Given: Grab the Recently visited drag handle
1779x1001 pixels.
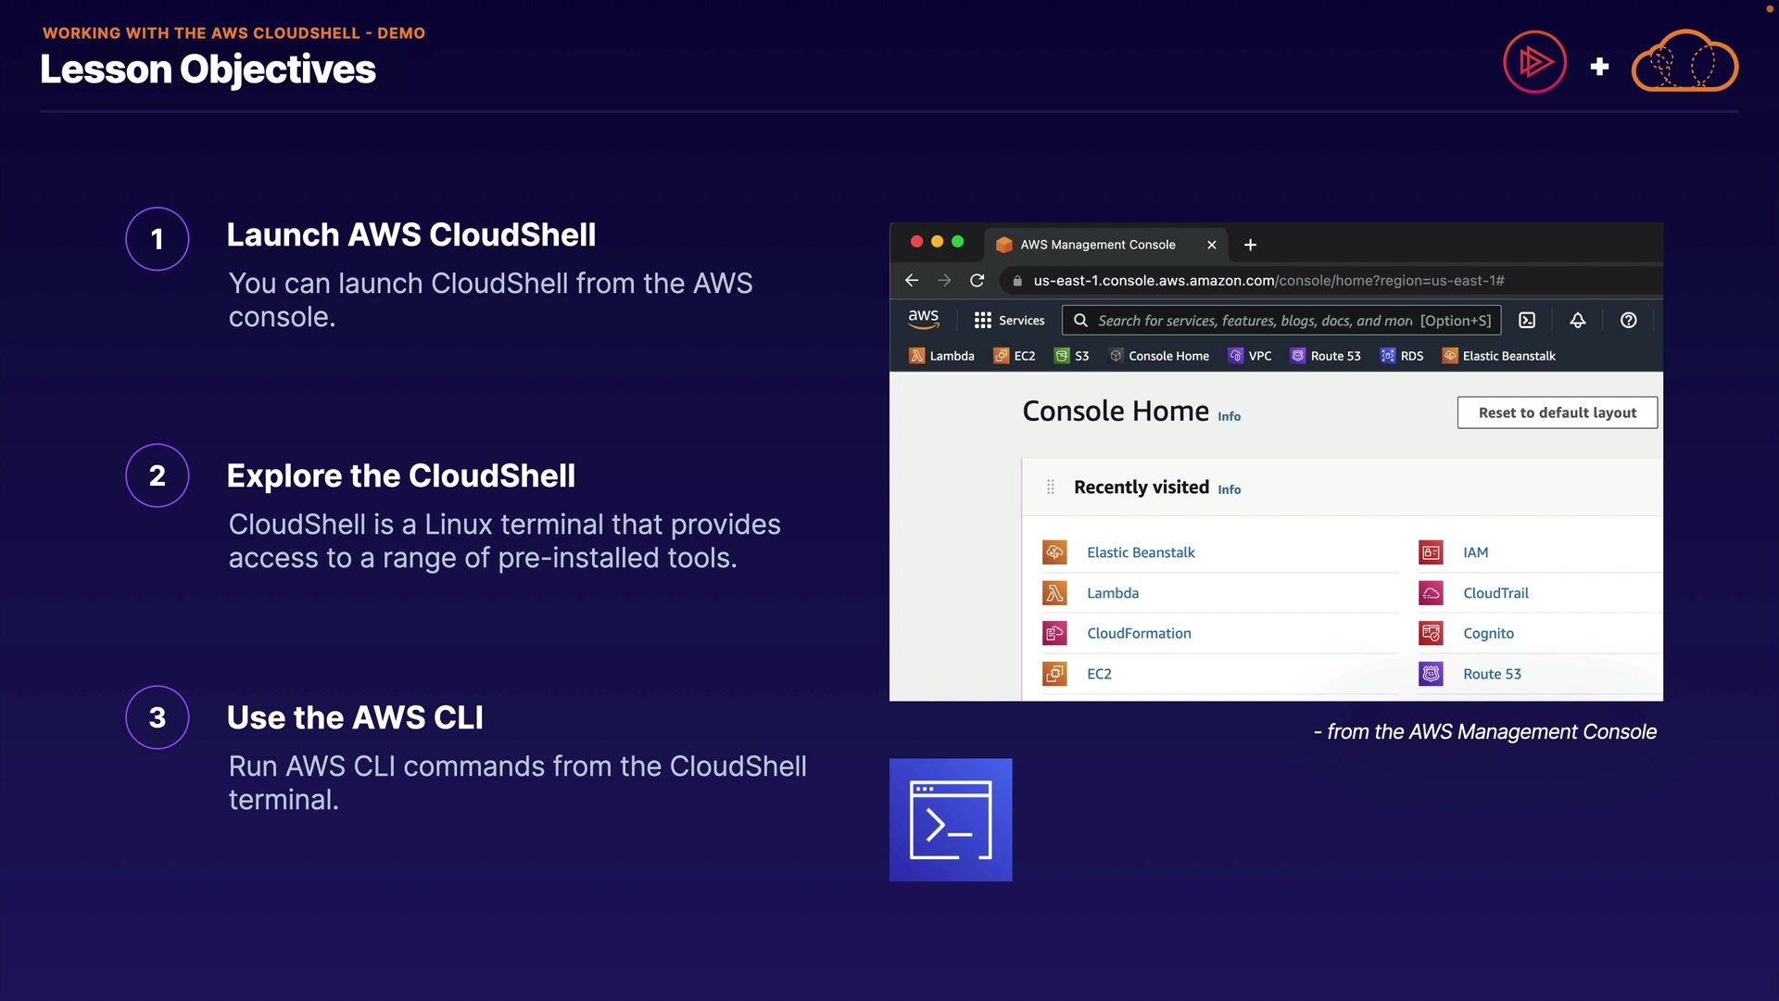Looking at the screenshot, I should 1050,487.
